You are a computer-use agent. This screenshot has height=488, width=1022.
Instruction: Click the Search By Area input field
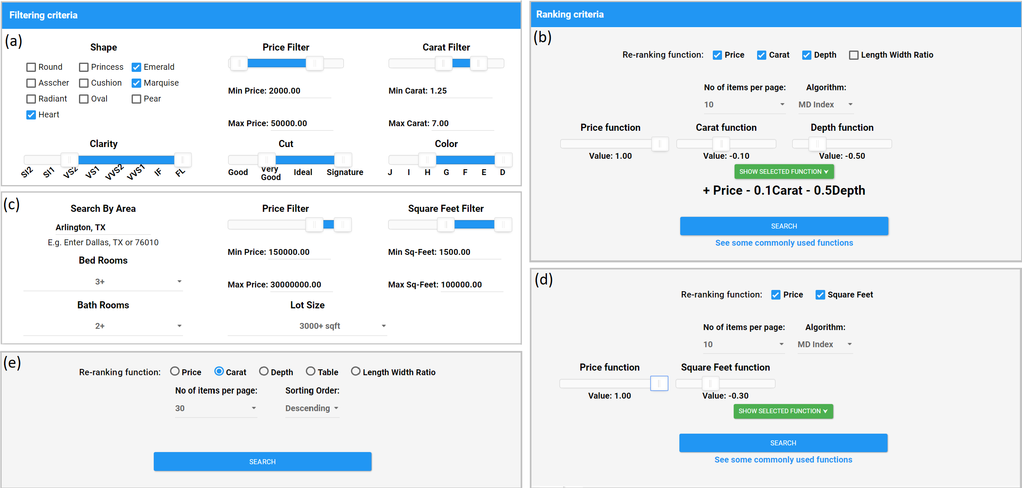click(103, 228)
